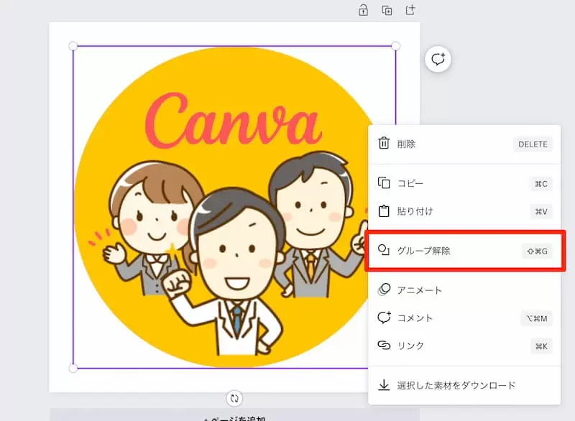Click the ⌘V shortcut badge
The height and width of the screenshot is (421, 575).
click(541, 211)
